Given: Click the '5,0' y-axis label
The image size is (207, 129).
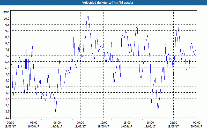Looking at the screenshot, I should (8, 80).
